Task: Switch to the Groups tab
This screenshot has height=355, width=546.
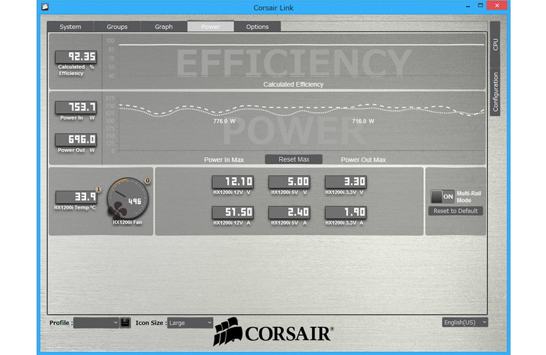Action: click(x=117, y=27)
